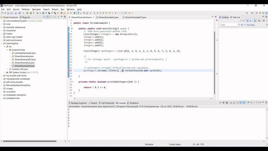Click the Activate... link in Task List
The width and height of the screenshot is (268, 151).
pyautogui.click(x=251, y=25)
